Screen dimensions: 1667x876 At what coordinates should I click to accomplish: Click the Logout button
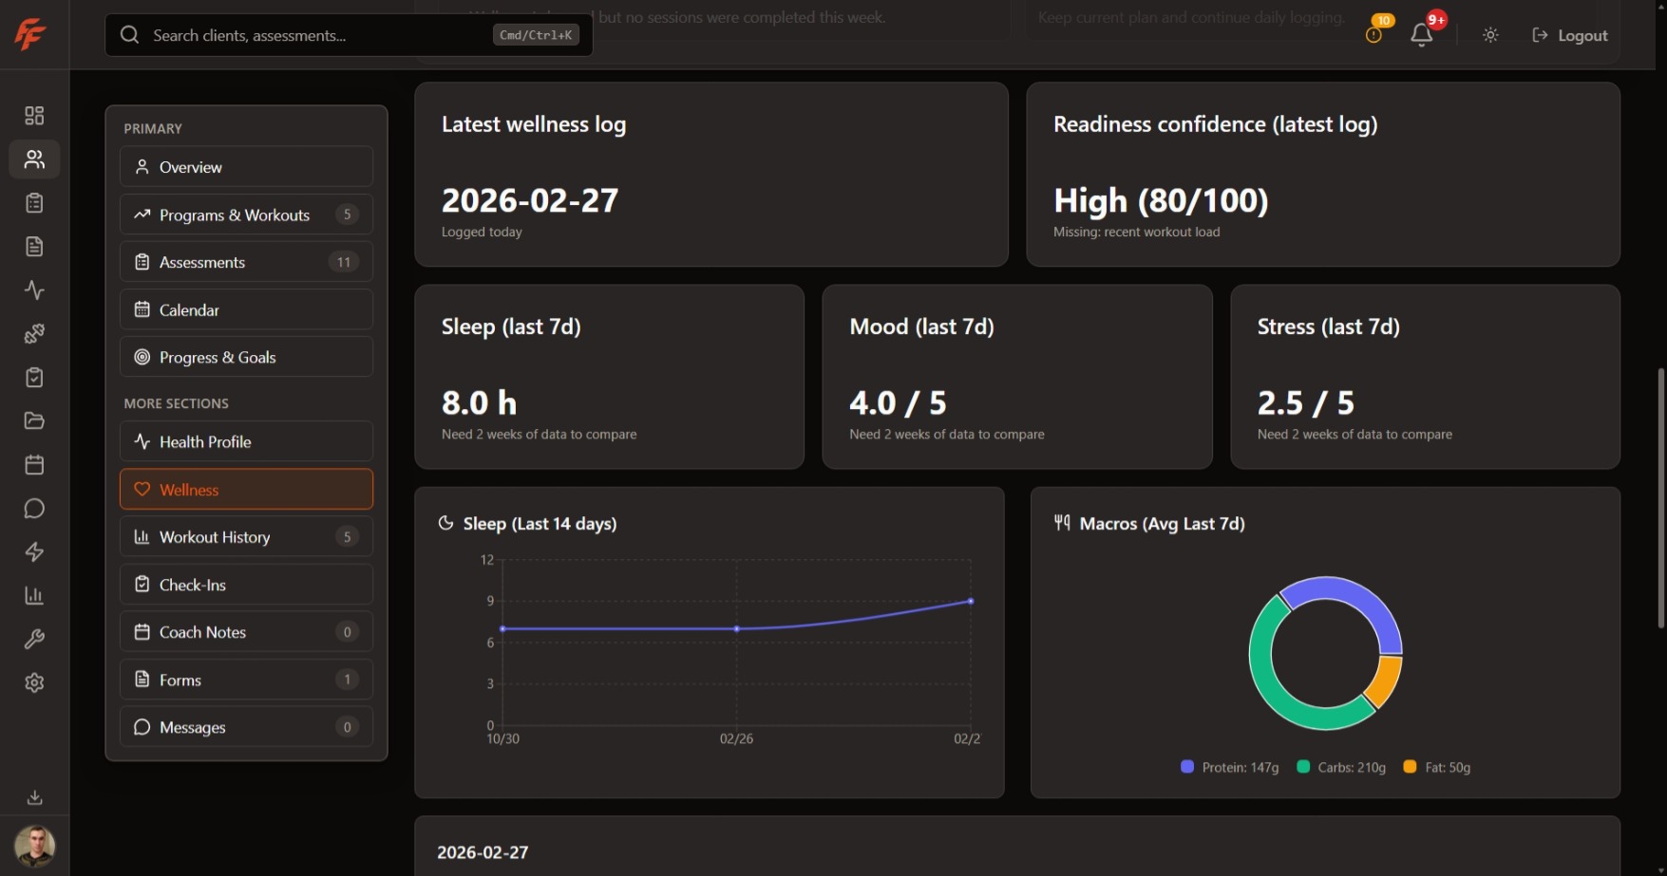pyautogui.click(x=1570, y=35)
